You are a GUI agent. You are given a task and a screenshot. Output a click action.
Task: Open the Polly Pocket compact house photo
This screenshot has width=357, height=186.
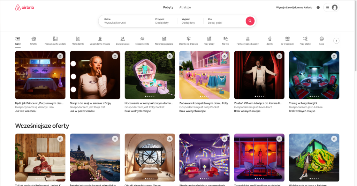click(150, 75)
